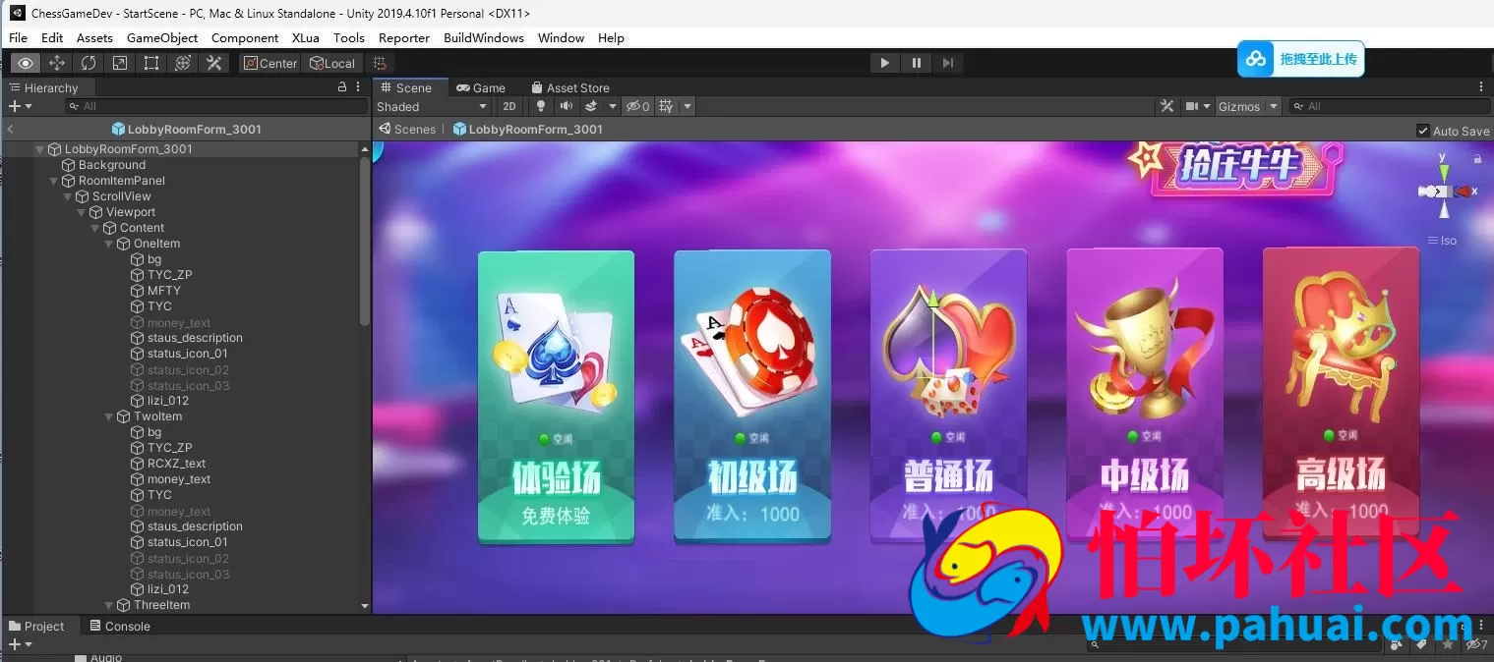The height and width of the screenshot is (662, 1494).
Task: Collapse the RoomItemPanel tree node
Action: [54, 181]
